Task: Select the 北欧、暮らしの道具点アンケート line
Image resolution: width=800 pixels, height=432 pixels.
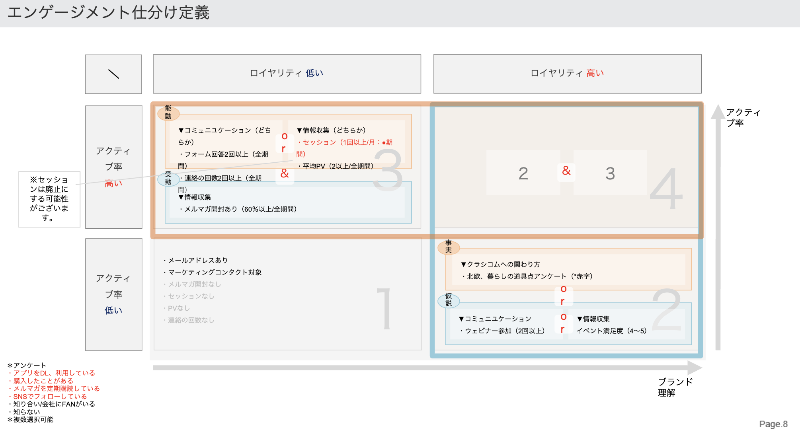Action: [x=527, y=276]
